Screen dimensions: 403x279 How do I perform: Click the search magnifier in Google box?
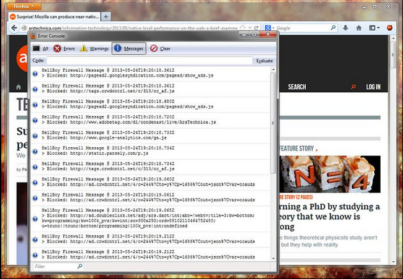(333, 28)
